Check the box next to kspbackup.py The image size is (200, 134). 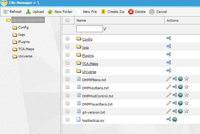click(x=68, y=120)
